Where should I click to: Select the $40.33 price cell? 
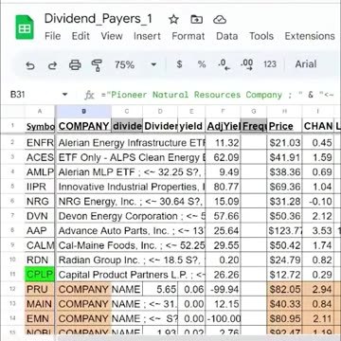tap(284, 304)
